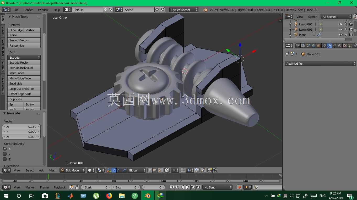Open the Modifiers properties tab wrench icon

[x=329, y=46]
